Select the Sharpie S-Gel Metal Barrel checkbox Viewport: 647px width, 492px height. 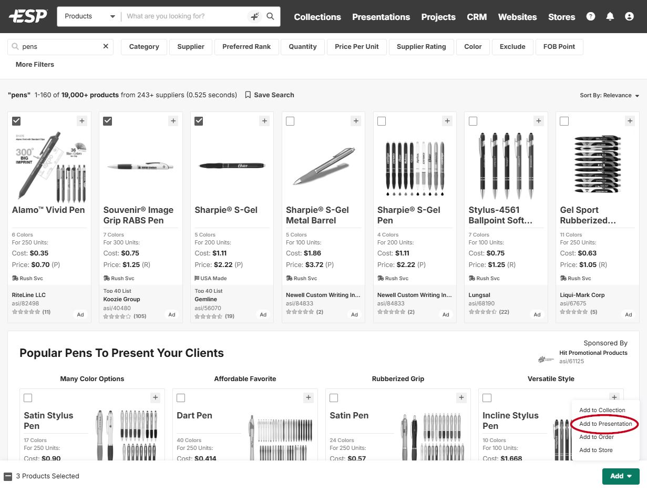[x=290, y=121]
